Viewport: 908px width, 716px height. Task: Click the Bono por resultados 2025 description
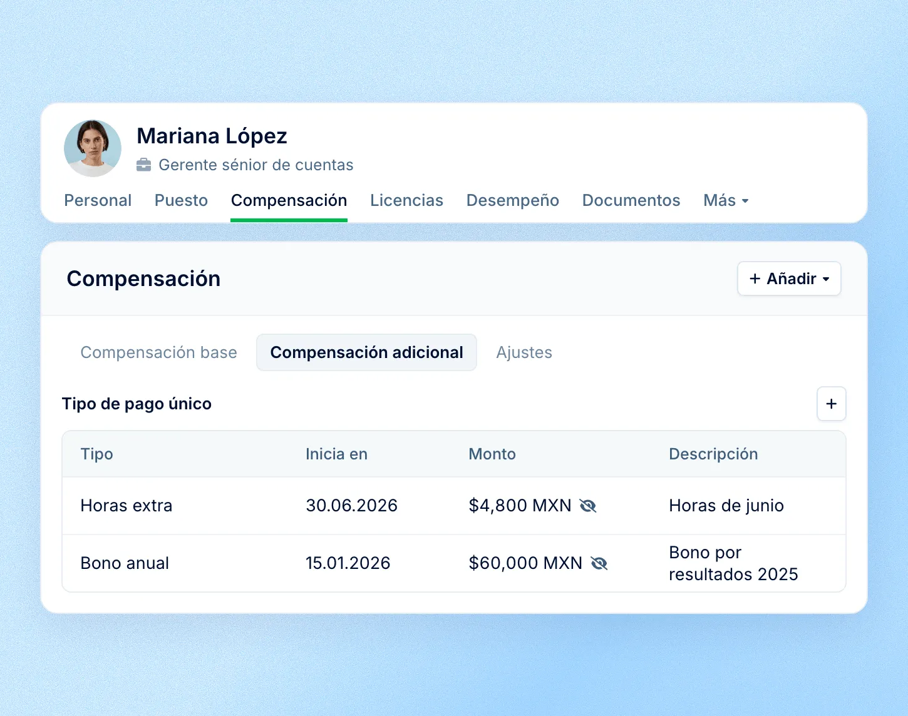pos(733,563)
